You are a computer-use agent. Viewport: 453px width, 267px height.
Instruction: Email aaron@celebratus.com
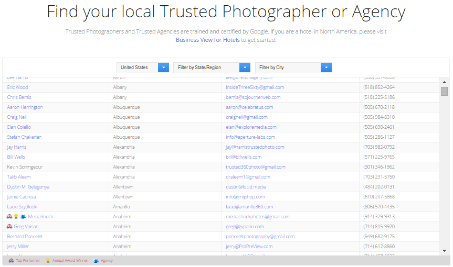coord(249,107)
